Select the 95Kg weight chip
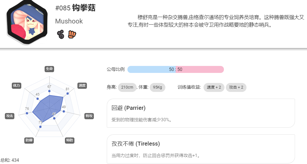 [158, 87]
